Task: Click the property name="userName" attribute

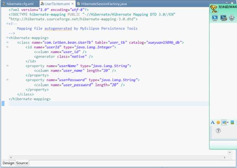Action: pos(62,66)
